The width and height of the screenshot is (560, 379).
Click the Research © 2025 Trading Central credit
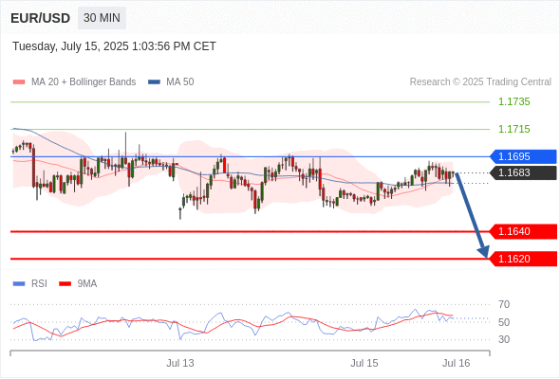(x=480, y=82)
